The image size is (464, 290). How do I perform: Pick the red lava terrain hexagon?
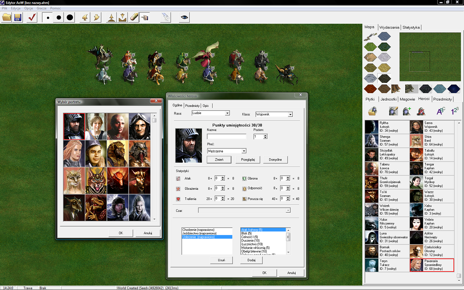point(370,88)
